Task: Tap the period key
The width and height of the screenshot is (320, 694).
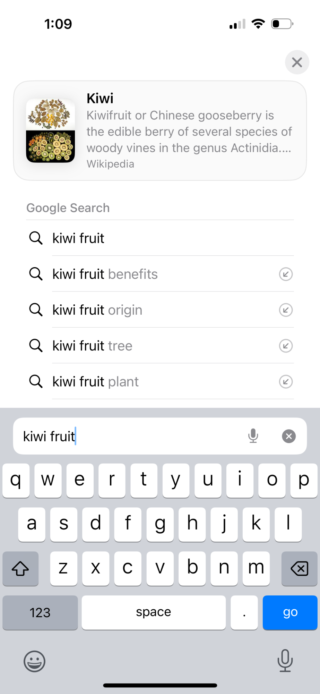Action: tap(244, 612)
